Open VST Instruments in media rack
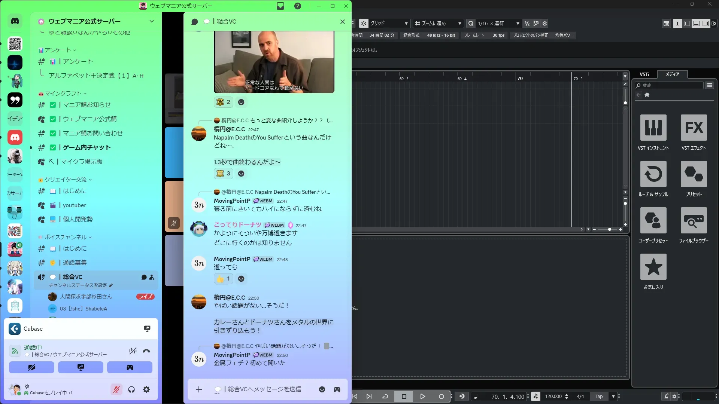Screen dimensions: 719x404 (653, 128)
